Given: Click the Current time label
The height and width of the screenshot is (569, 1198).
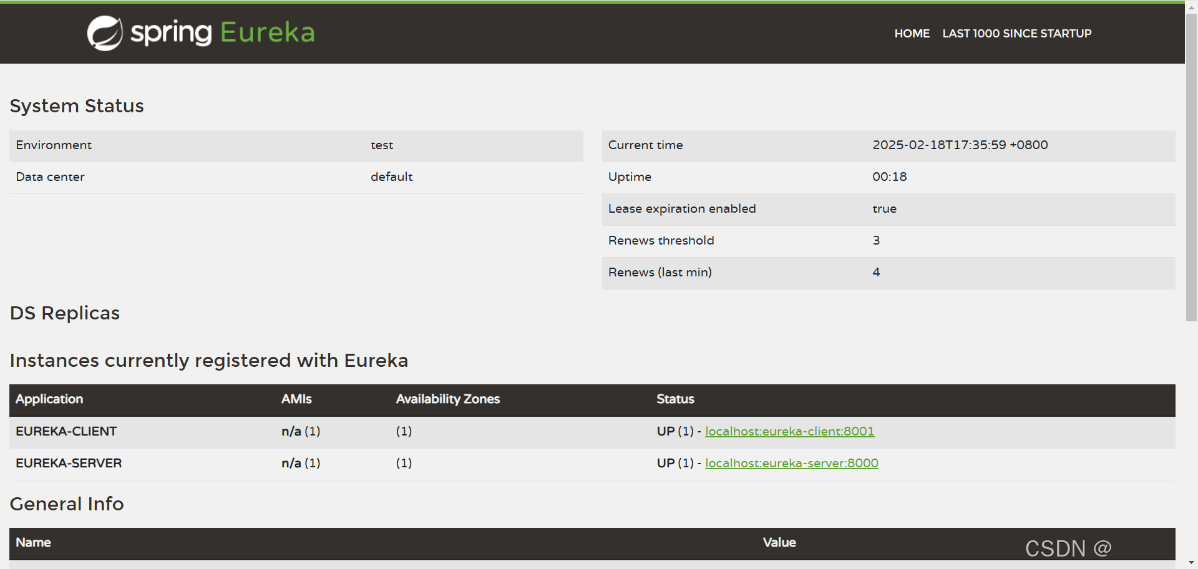Looking at the screenshot, I should (x=645, y=145).
